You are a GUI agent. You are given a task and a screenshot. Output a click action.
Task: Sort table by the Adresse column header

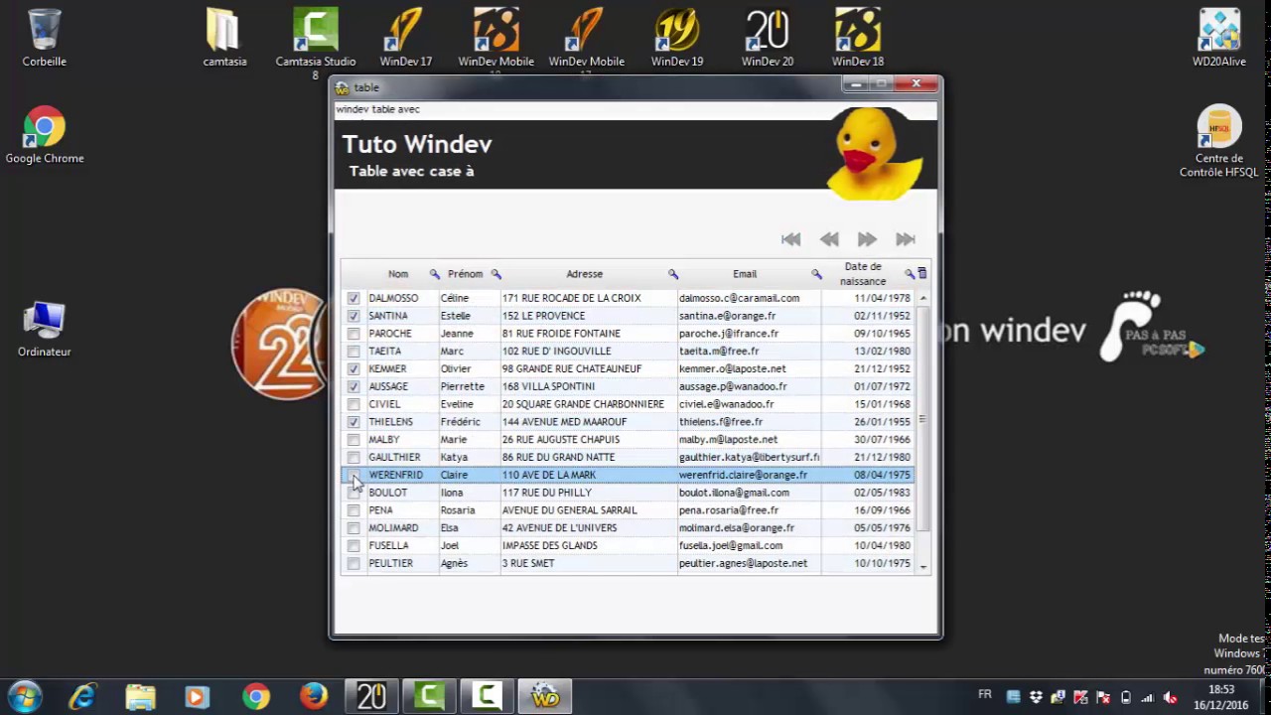[x=585, y=274]
